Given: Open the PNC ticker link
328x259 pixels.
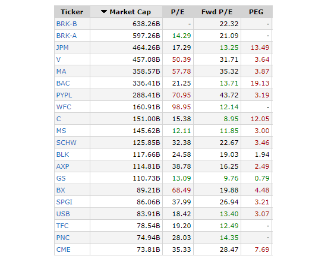Looking at the screenshot, I should [x=63, y=238].
